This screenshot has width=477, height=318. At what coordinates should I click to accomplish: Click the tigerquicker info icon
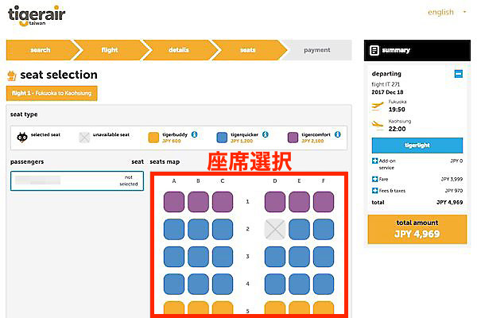(x=266, y=134)
